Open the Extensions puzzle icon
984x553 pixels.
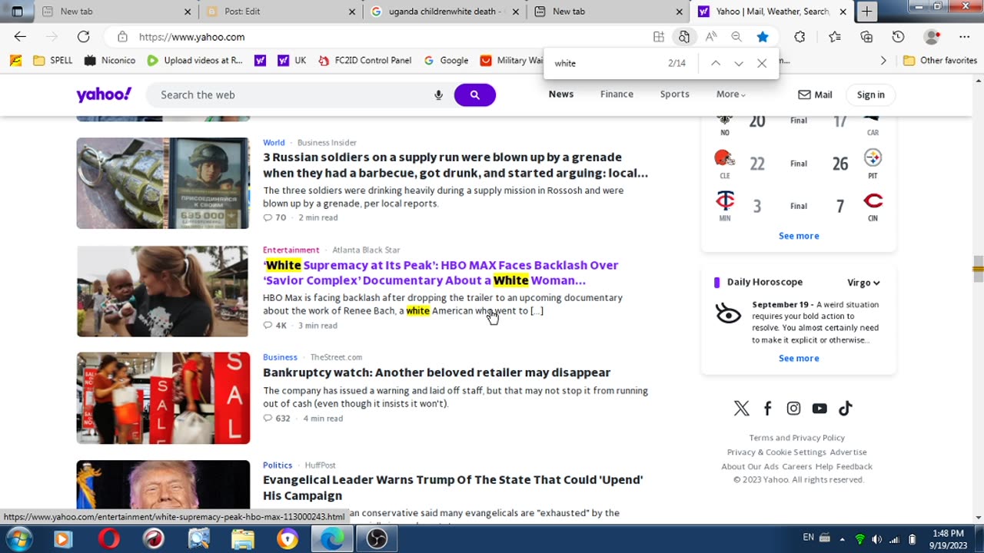(799, 37)
